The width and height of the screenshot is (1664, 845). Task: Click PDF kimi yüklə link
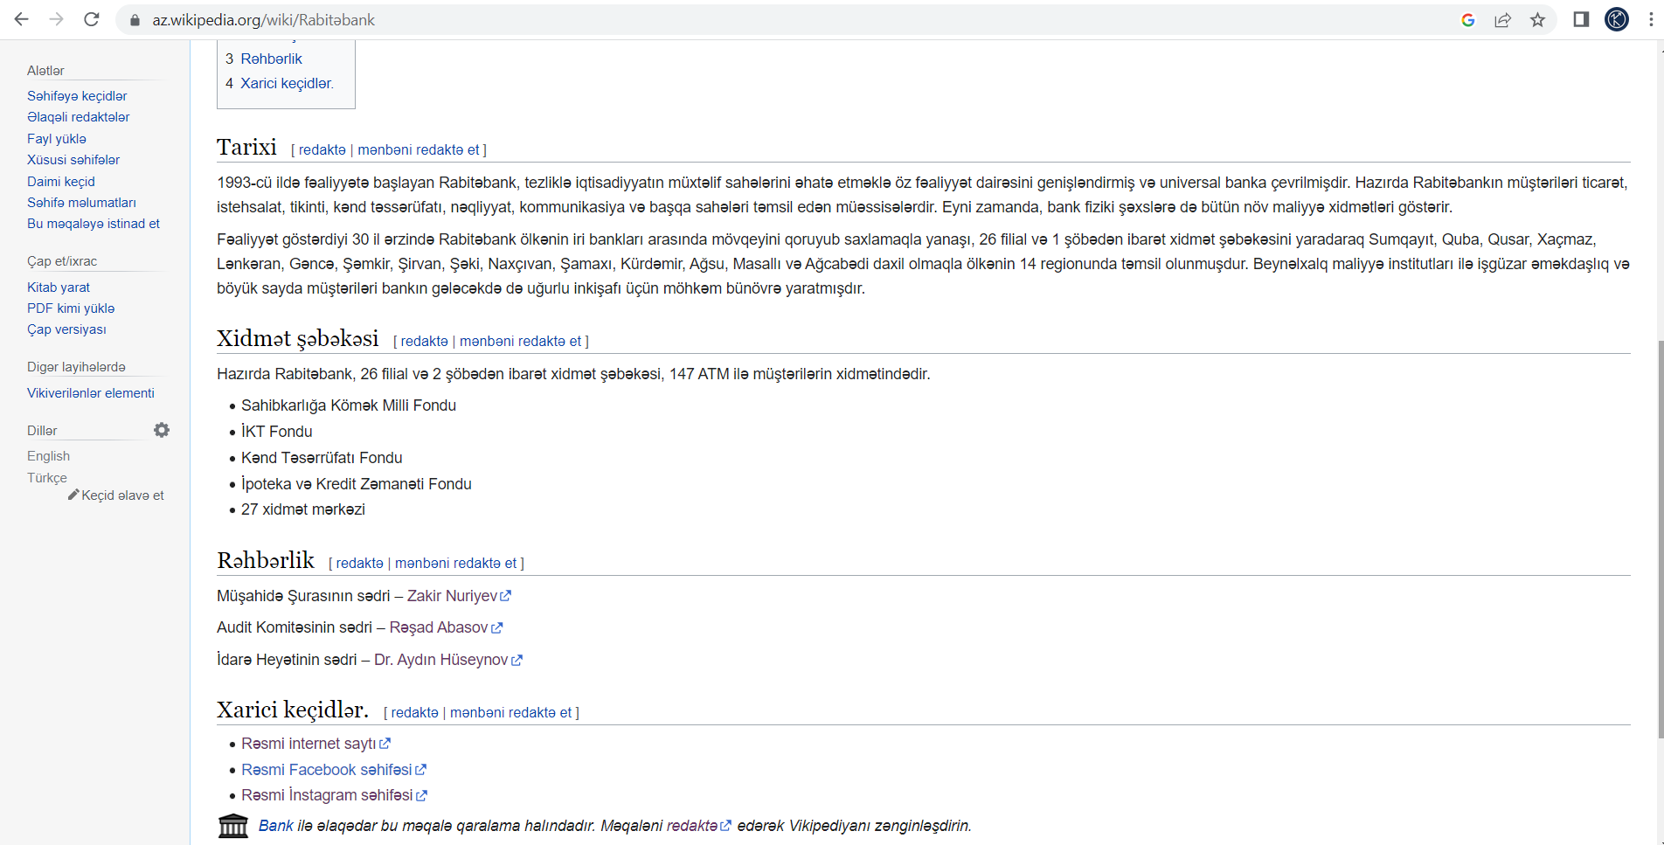71,308
